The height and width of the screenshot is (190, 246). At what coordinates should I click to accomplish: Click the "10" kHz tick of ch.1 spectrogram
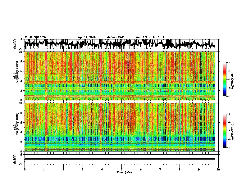tap(21, 52)
